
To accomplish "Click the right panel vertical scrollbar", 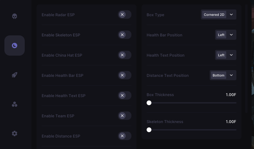I will coord(247,59).
